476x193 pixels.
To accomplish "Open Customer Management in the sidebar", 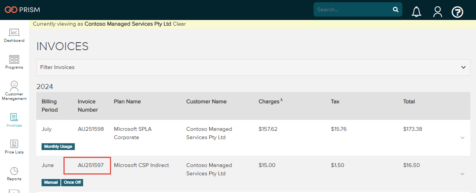I will coord(14,91).
